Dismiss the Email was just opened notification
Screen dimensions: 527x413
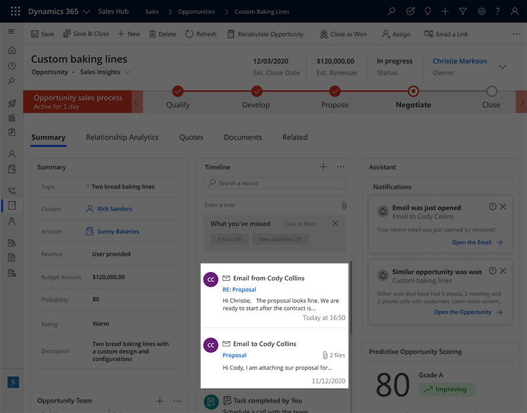(503, 207)
